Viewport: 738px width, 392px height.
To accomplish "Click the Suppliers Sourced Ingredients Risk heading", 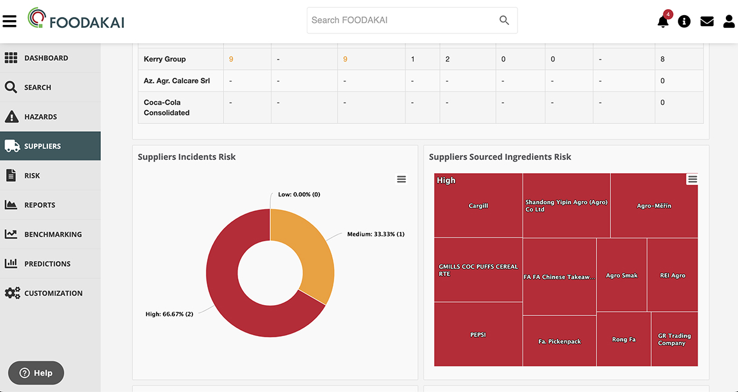I will [x=500, y=157].
